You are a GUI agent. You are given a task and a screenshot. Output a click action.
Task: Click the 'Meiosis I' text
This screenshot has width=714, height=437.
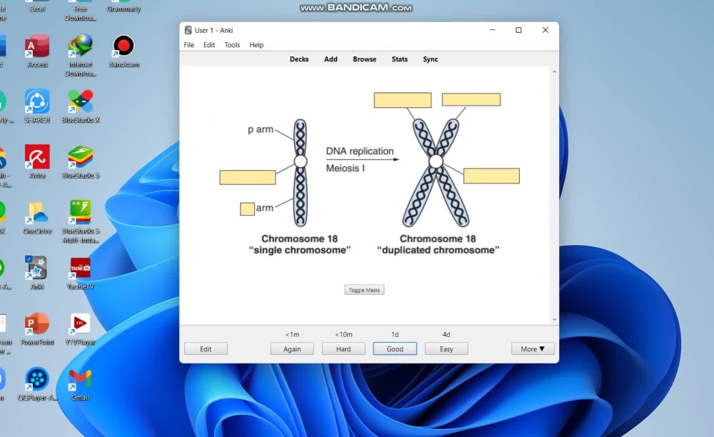[345, 168]
